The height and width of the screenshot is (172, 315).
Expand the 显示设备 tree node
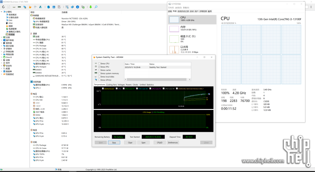click(x=2, y=46)
